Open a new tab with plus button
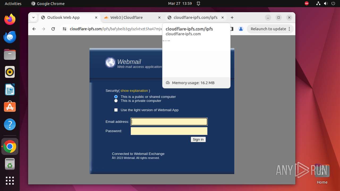The height and width of the screenshot is (191, 340). point(232,18)
